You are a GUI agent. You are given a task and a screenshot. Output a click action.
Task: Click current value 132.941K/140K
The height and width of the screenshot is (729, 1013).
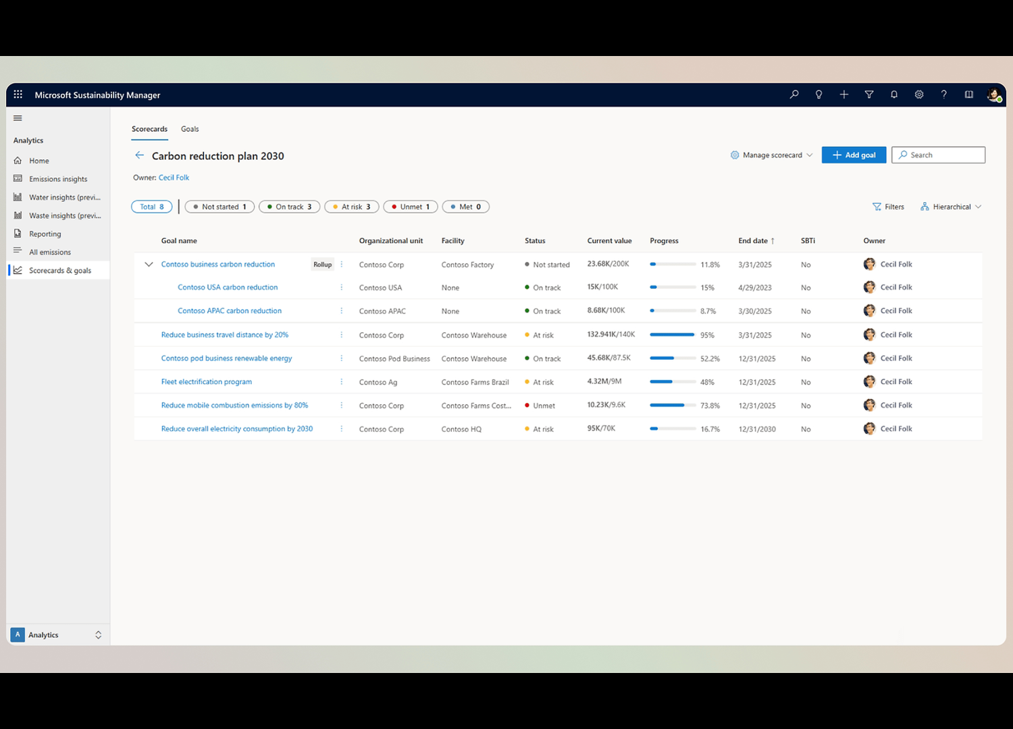[611, 334]
